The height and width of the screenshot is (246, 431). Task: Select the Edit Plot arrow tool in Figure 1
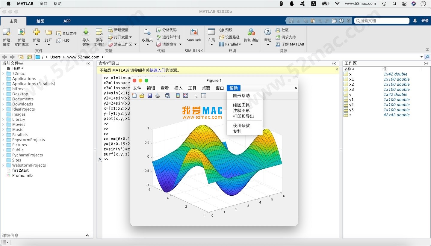coord(196,96)
